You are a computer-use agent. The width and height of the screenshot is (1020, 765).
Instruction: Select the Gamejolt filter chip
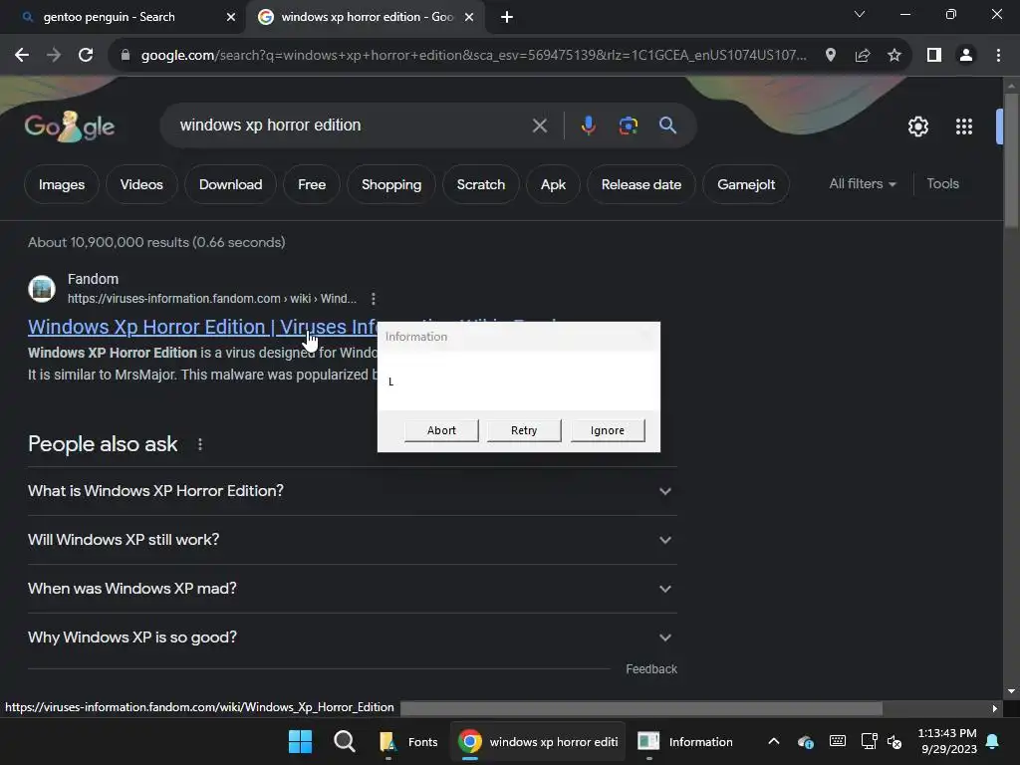pyautogui.click(x=746, y=184)
